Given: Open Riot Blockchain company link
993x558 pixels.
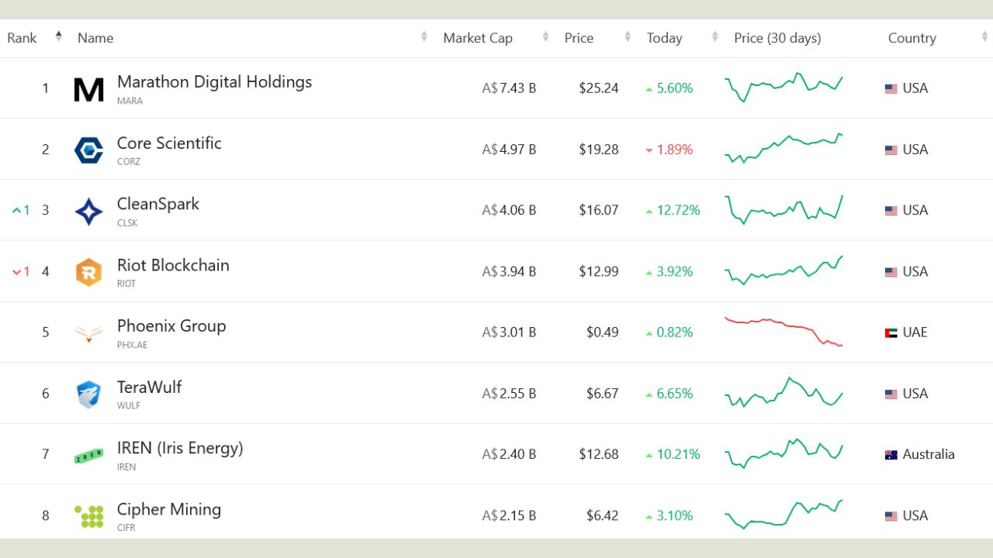Looking at the screenshot, I should tap(173, 265).
